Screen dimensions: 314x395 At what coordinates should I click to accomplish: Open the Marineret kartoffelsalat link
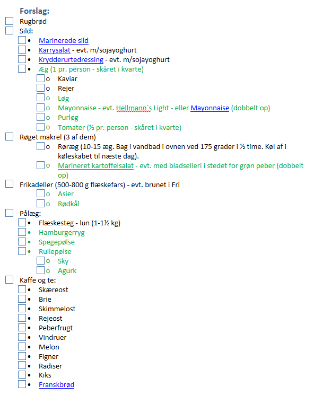[x=96, y=166]
